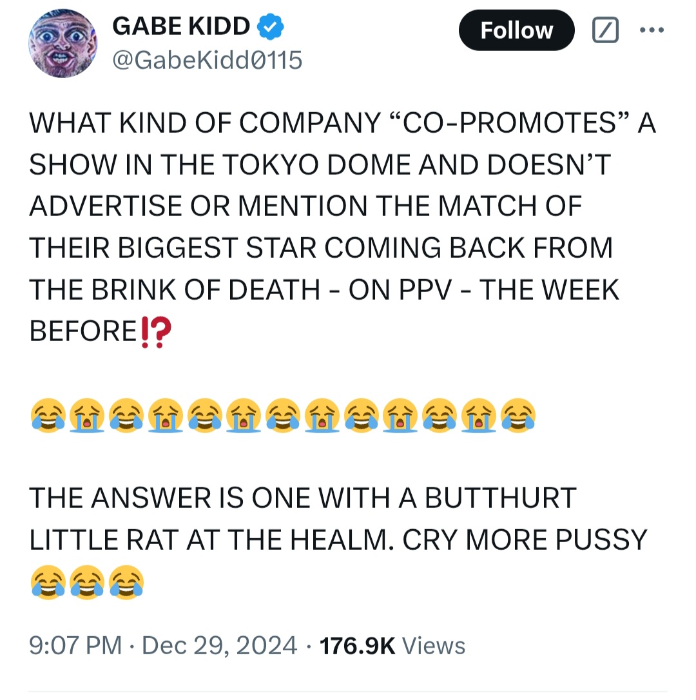View the 176.9K Views analytics count

click(x=392, y=646)
